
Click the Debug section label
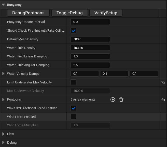[12, 143]
